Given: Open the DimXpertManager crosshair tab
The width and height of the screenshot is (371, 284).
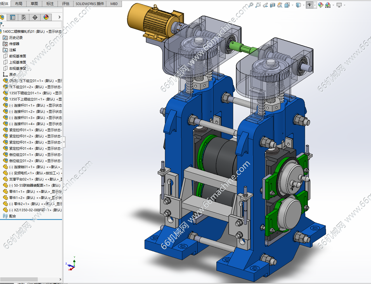Looking at the screenshot, I should [x=35, y=17].
